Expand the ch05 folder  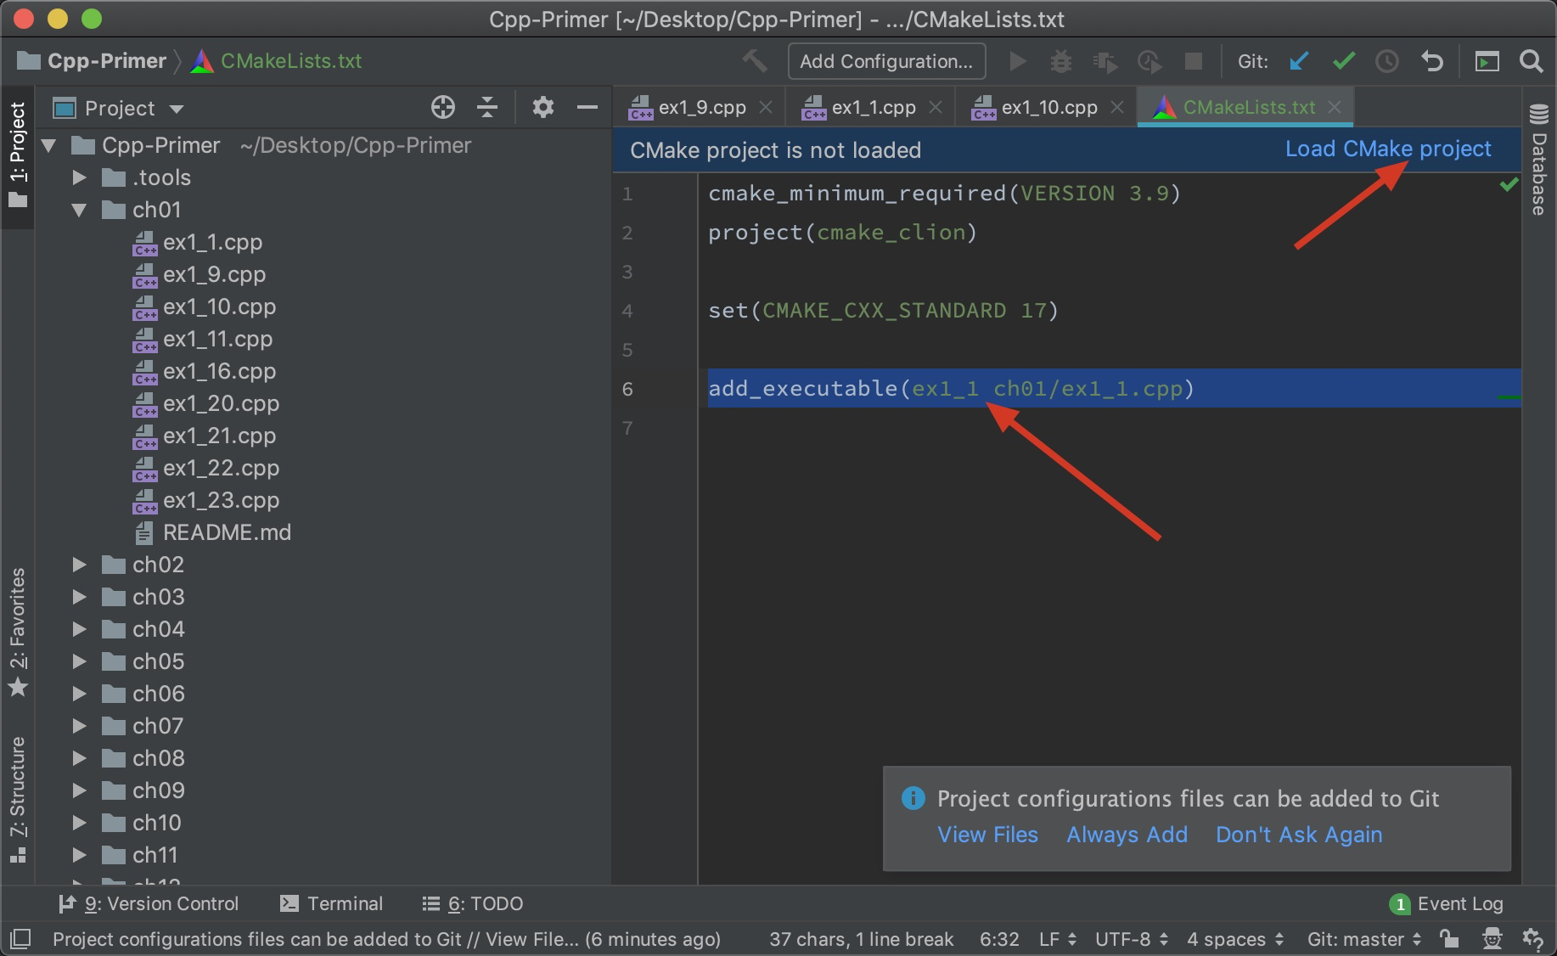(80, 661)
